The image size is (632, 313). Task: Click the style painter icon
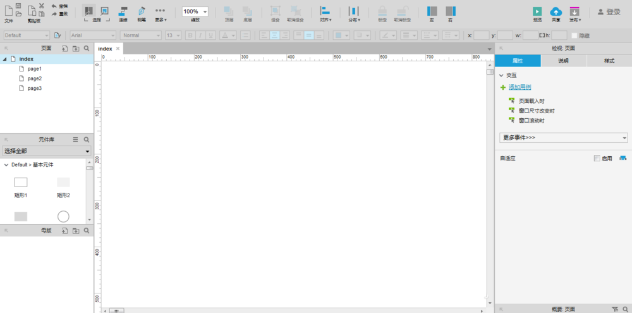tap(58, 35)
